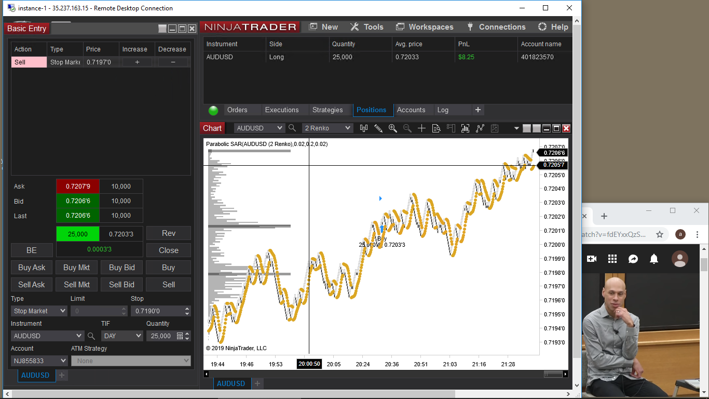Image resolution: width=709 pixels, height=399 pixels.
Task: Adjust the Quantity stepper arrows
Action: click(x=187, y=336)
